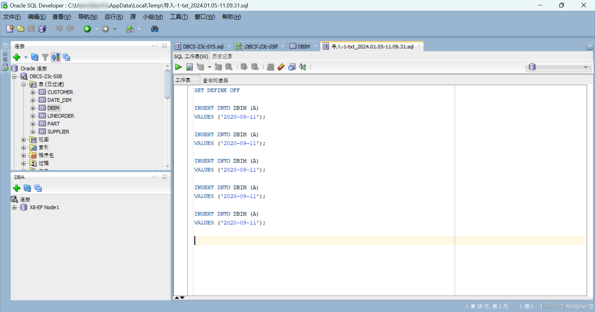Select the SQL 工作表(W) tab

click(191, 56)
